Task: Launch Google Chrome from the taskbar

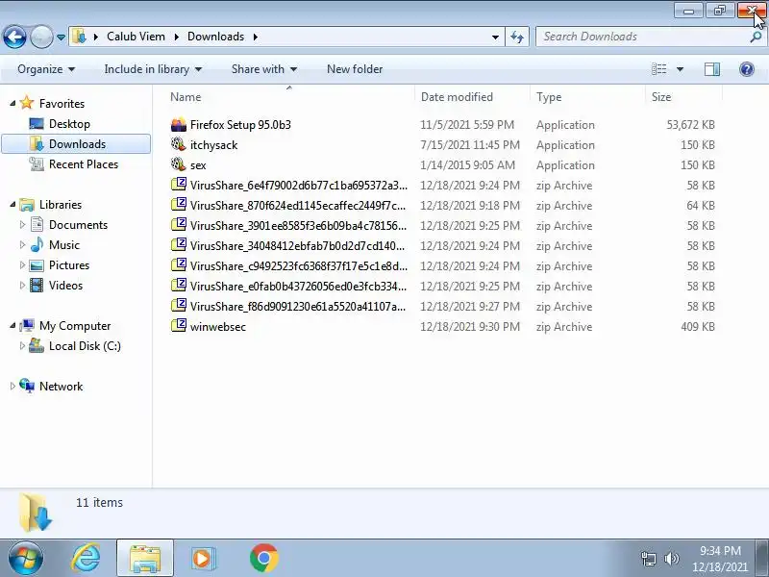Action: [263, 559]
